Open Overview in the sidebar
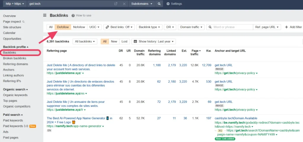Screen dimensions: 303x142 tap(9, 16)
